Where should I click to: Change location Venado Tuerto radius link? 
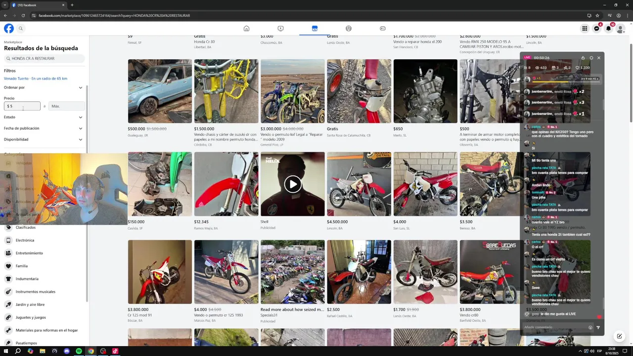pyautogui.click(x=36, y=79)
